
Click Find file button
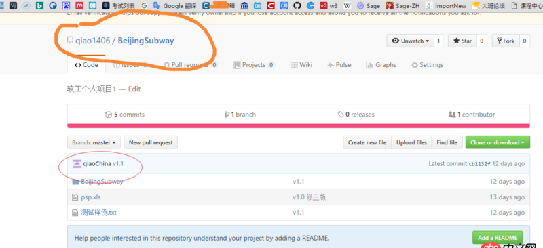click(447, 142)
